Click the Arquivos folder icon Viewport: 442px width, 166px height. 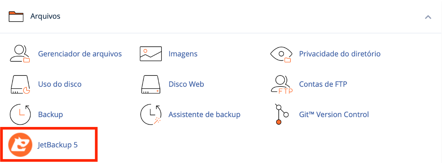point(16,17)
